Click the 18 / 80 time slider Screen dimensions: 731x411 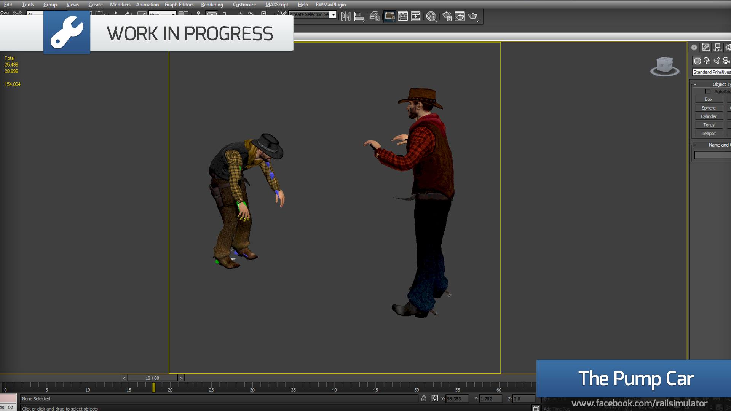point(152,378)
